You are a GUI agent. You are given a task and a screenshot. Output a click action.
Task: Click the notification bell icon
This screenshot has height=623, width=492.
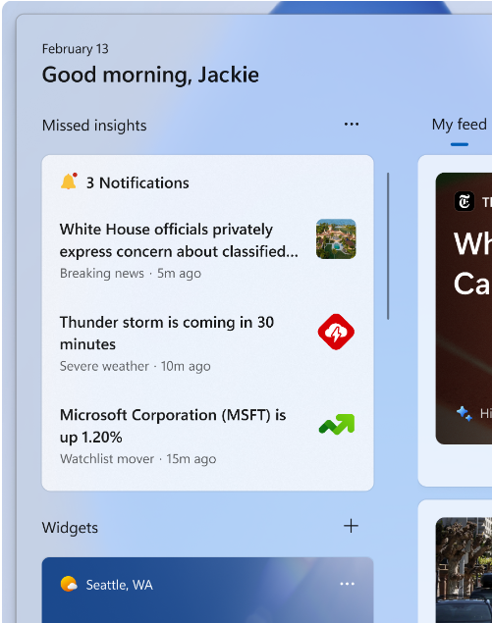69,182
